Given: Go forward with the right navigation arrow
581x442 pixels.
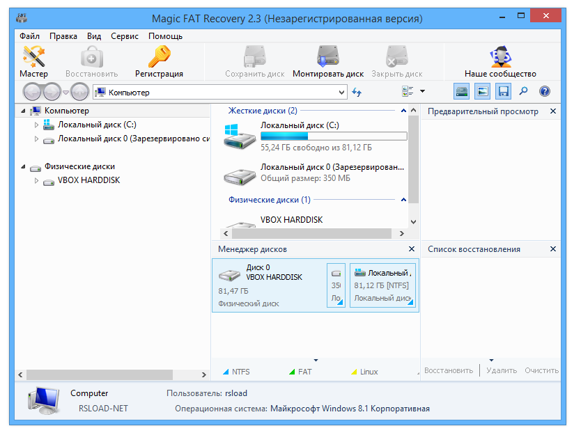Looking at the screenshot, I should click(52, 92).
